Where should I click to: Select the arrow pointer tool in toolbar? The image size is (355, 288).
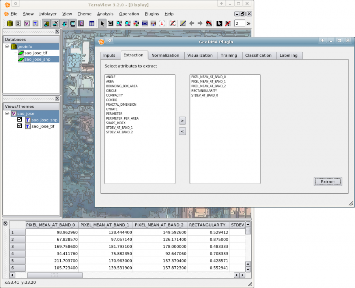[102, 24]
